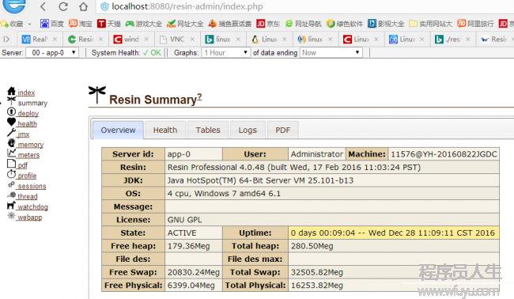Open the Baidu bookmark

click(x=52, y=24)
